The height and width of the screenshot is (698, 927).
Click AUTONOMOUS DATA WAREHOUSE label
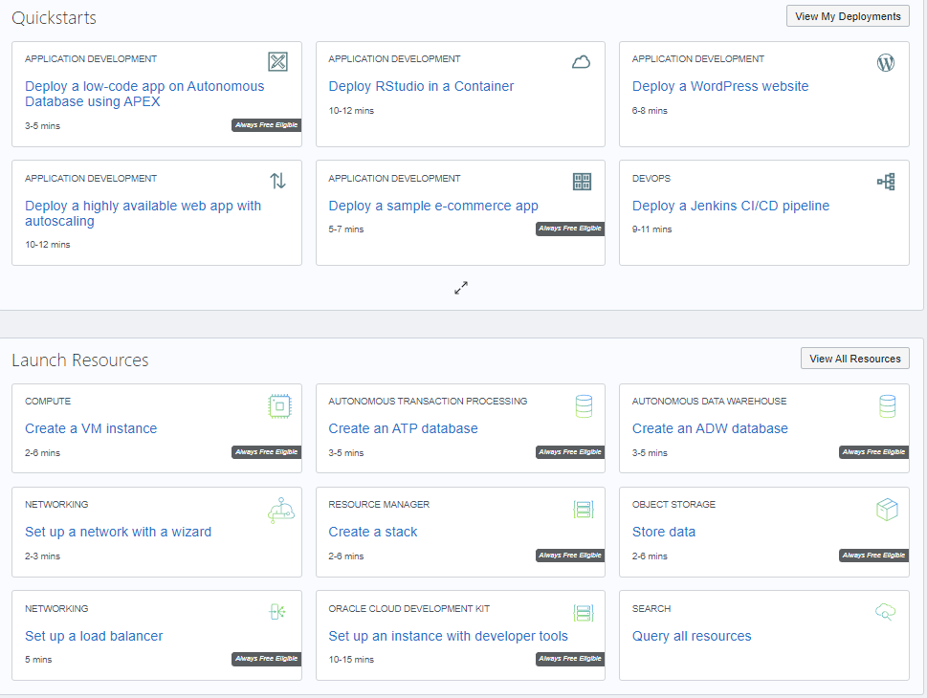click(710, 402)
